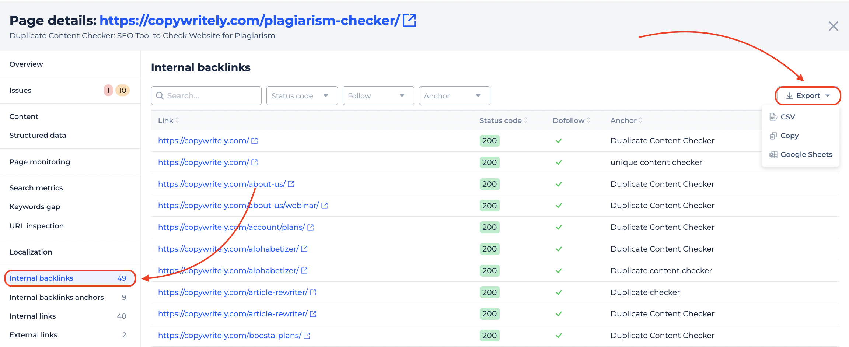This screenshot has height=347, width=849.
Task: Toggle the Export dropdown button
Action: point(808,96)
